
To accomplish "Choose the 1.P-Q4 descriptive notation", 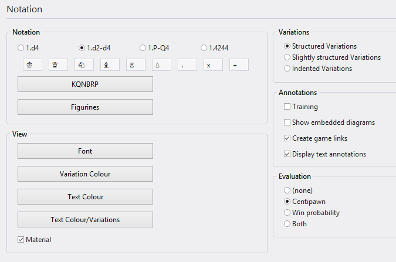I will (143, 47).
